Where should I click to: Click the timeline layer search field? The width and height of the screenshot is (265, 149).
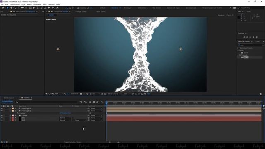click(x=46, y=102)
